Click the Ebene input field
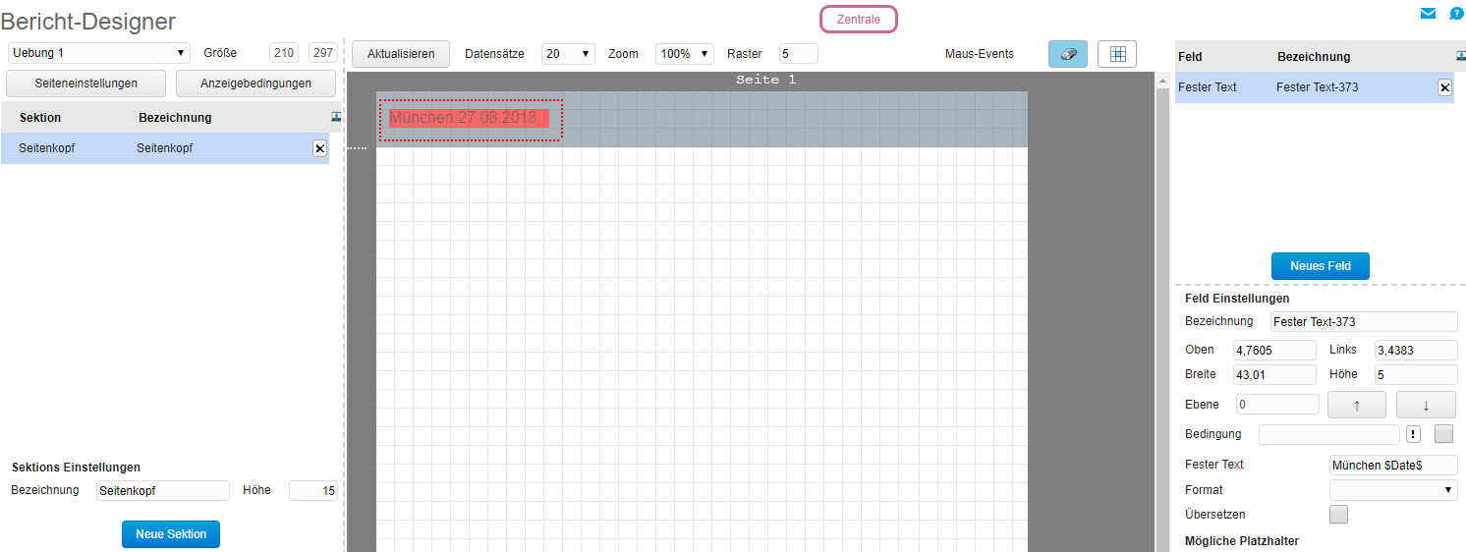Viewport: 1466px width, 552px height. tap(1276, 405)
